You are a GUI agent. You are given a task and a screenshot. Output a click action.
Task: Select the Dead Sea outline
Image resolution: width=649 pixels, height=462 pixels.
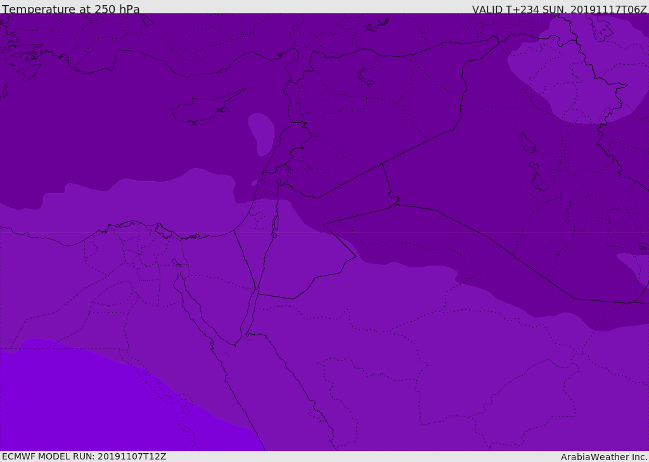pos(275,224)
